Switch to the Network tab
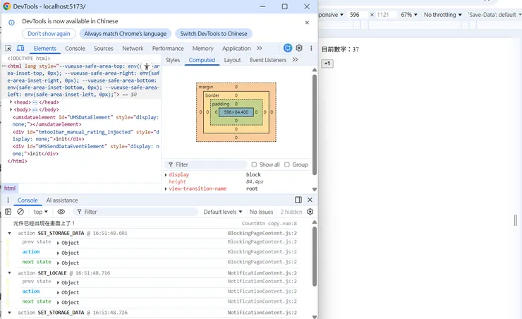 coord(133,49)
